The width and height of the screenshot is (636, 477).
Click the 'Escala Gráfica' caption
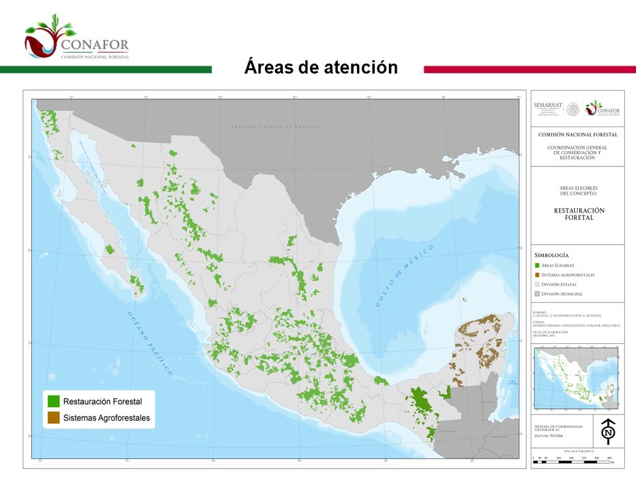click(579, 451)
